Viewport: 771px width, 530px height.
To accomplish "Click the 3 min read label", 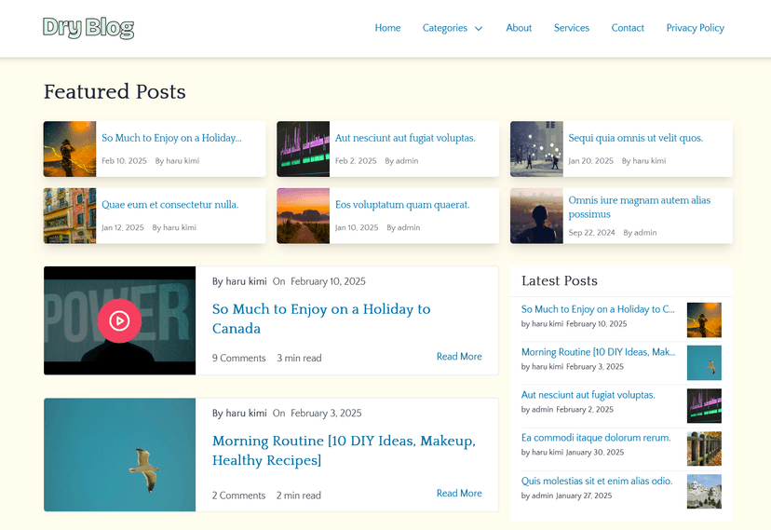I will (x=299, y=358).
